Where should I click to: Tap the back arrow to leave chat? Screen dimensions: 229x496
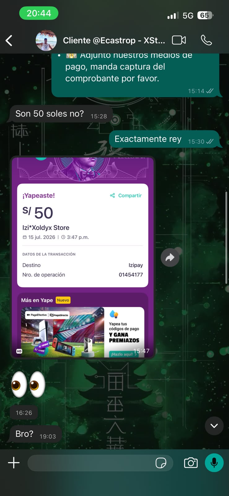pyautogui.click(x=9, y=41)
